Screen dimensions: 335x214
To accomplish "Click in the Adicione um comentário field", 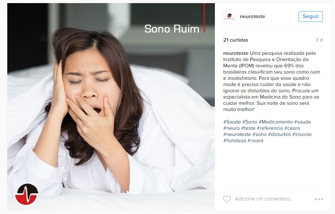I will coord(264,199).
